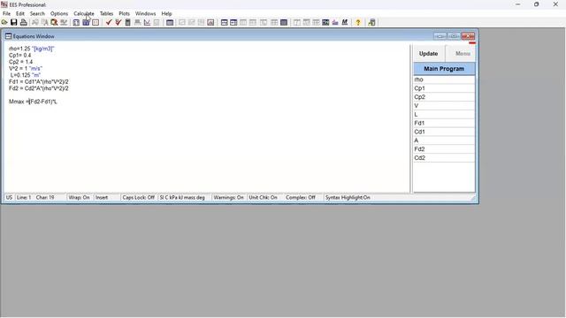Viewport: 566px width, 318px height.
Task: Click the chart-line Min/Max Table icon
Action: (147, 22)
